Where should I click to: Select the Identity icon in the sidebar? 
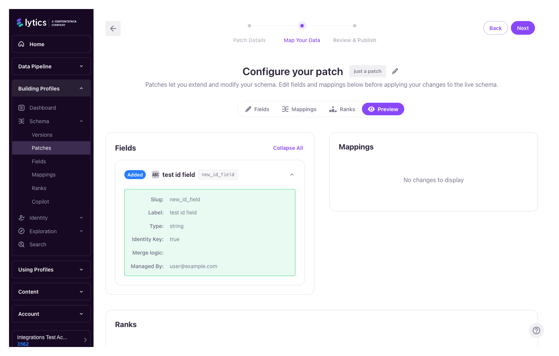point(21,217)
